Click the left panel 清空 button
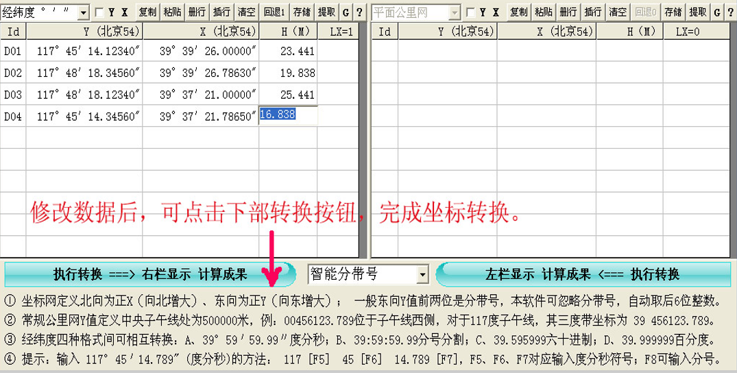This screenshot has width=737, height=373. point(246,12)
